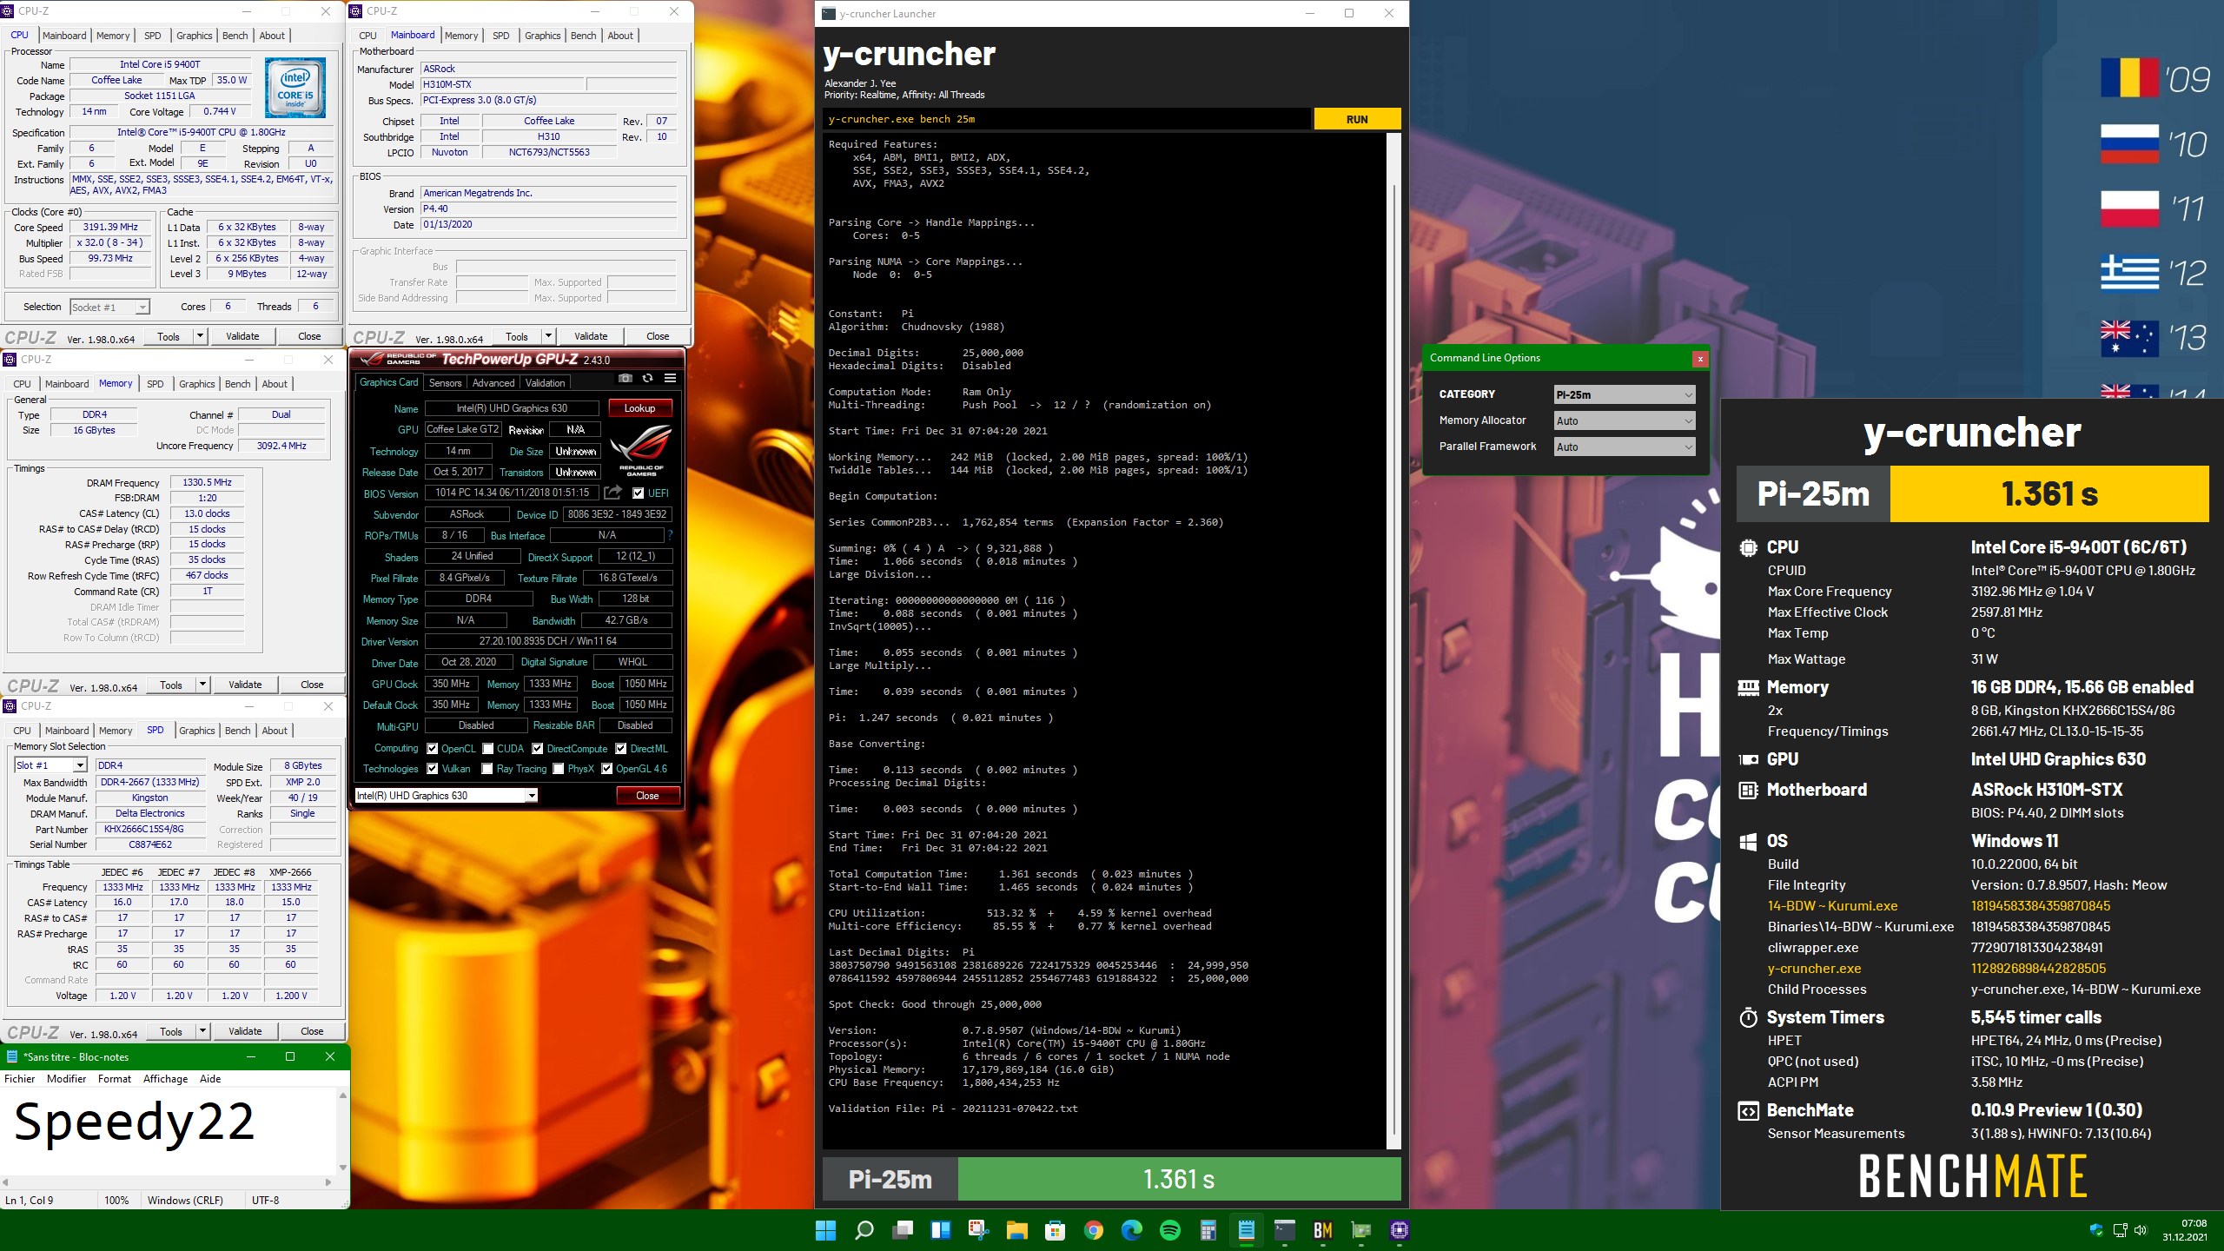This screenshot has width=2224, height=1251.
Task: Open Calculator from the taskbar
Action: click(1208, 1230)
